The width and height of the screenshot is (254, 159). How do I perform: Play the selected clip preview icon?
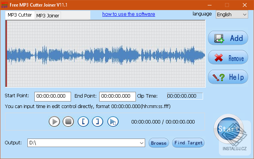coord(113,122)
